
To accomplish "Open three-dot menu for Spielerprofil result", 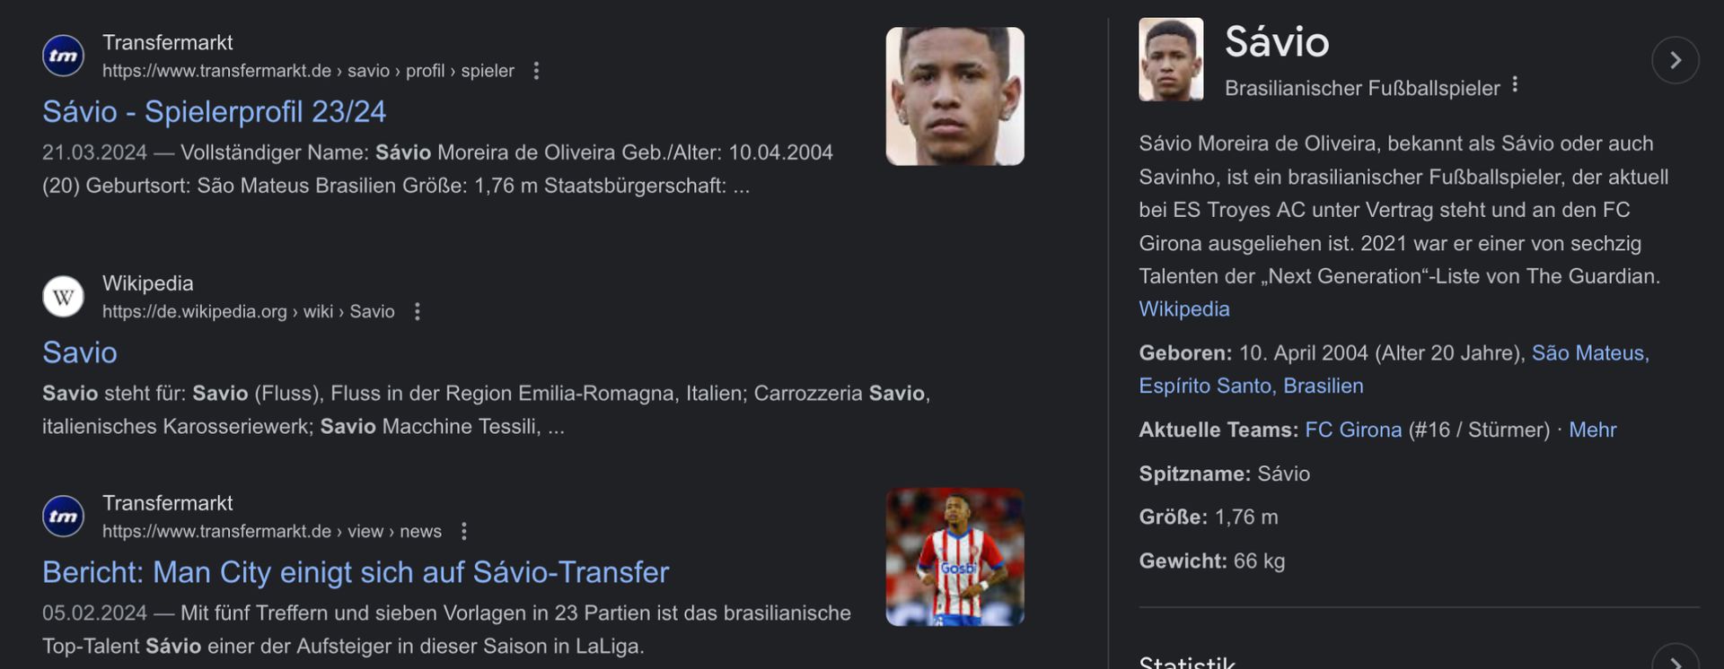I will [x=536, y=71].
